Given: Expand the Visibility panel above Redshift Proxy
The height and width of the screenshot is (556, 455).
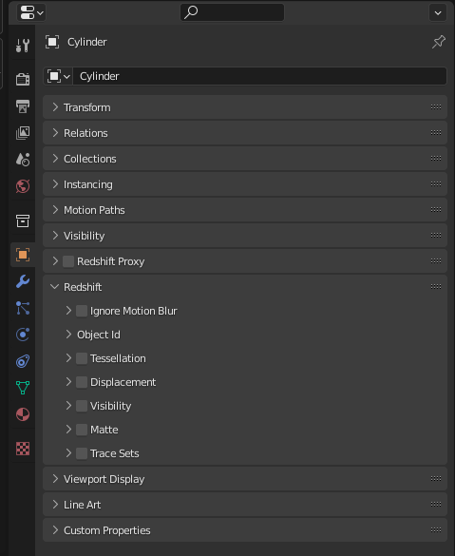Looking at the screenshot, I should click(x=245, y=236).
